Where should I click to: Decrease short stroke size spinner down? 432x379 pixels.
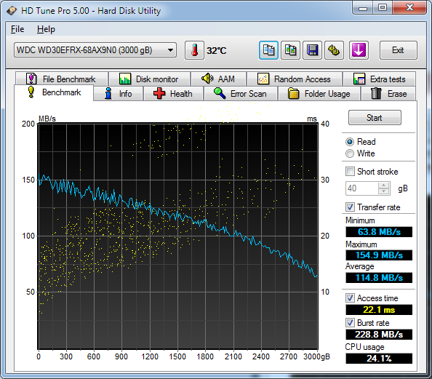pos(383,191)
